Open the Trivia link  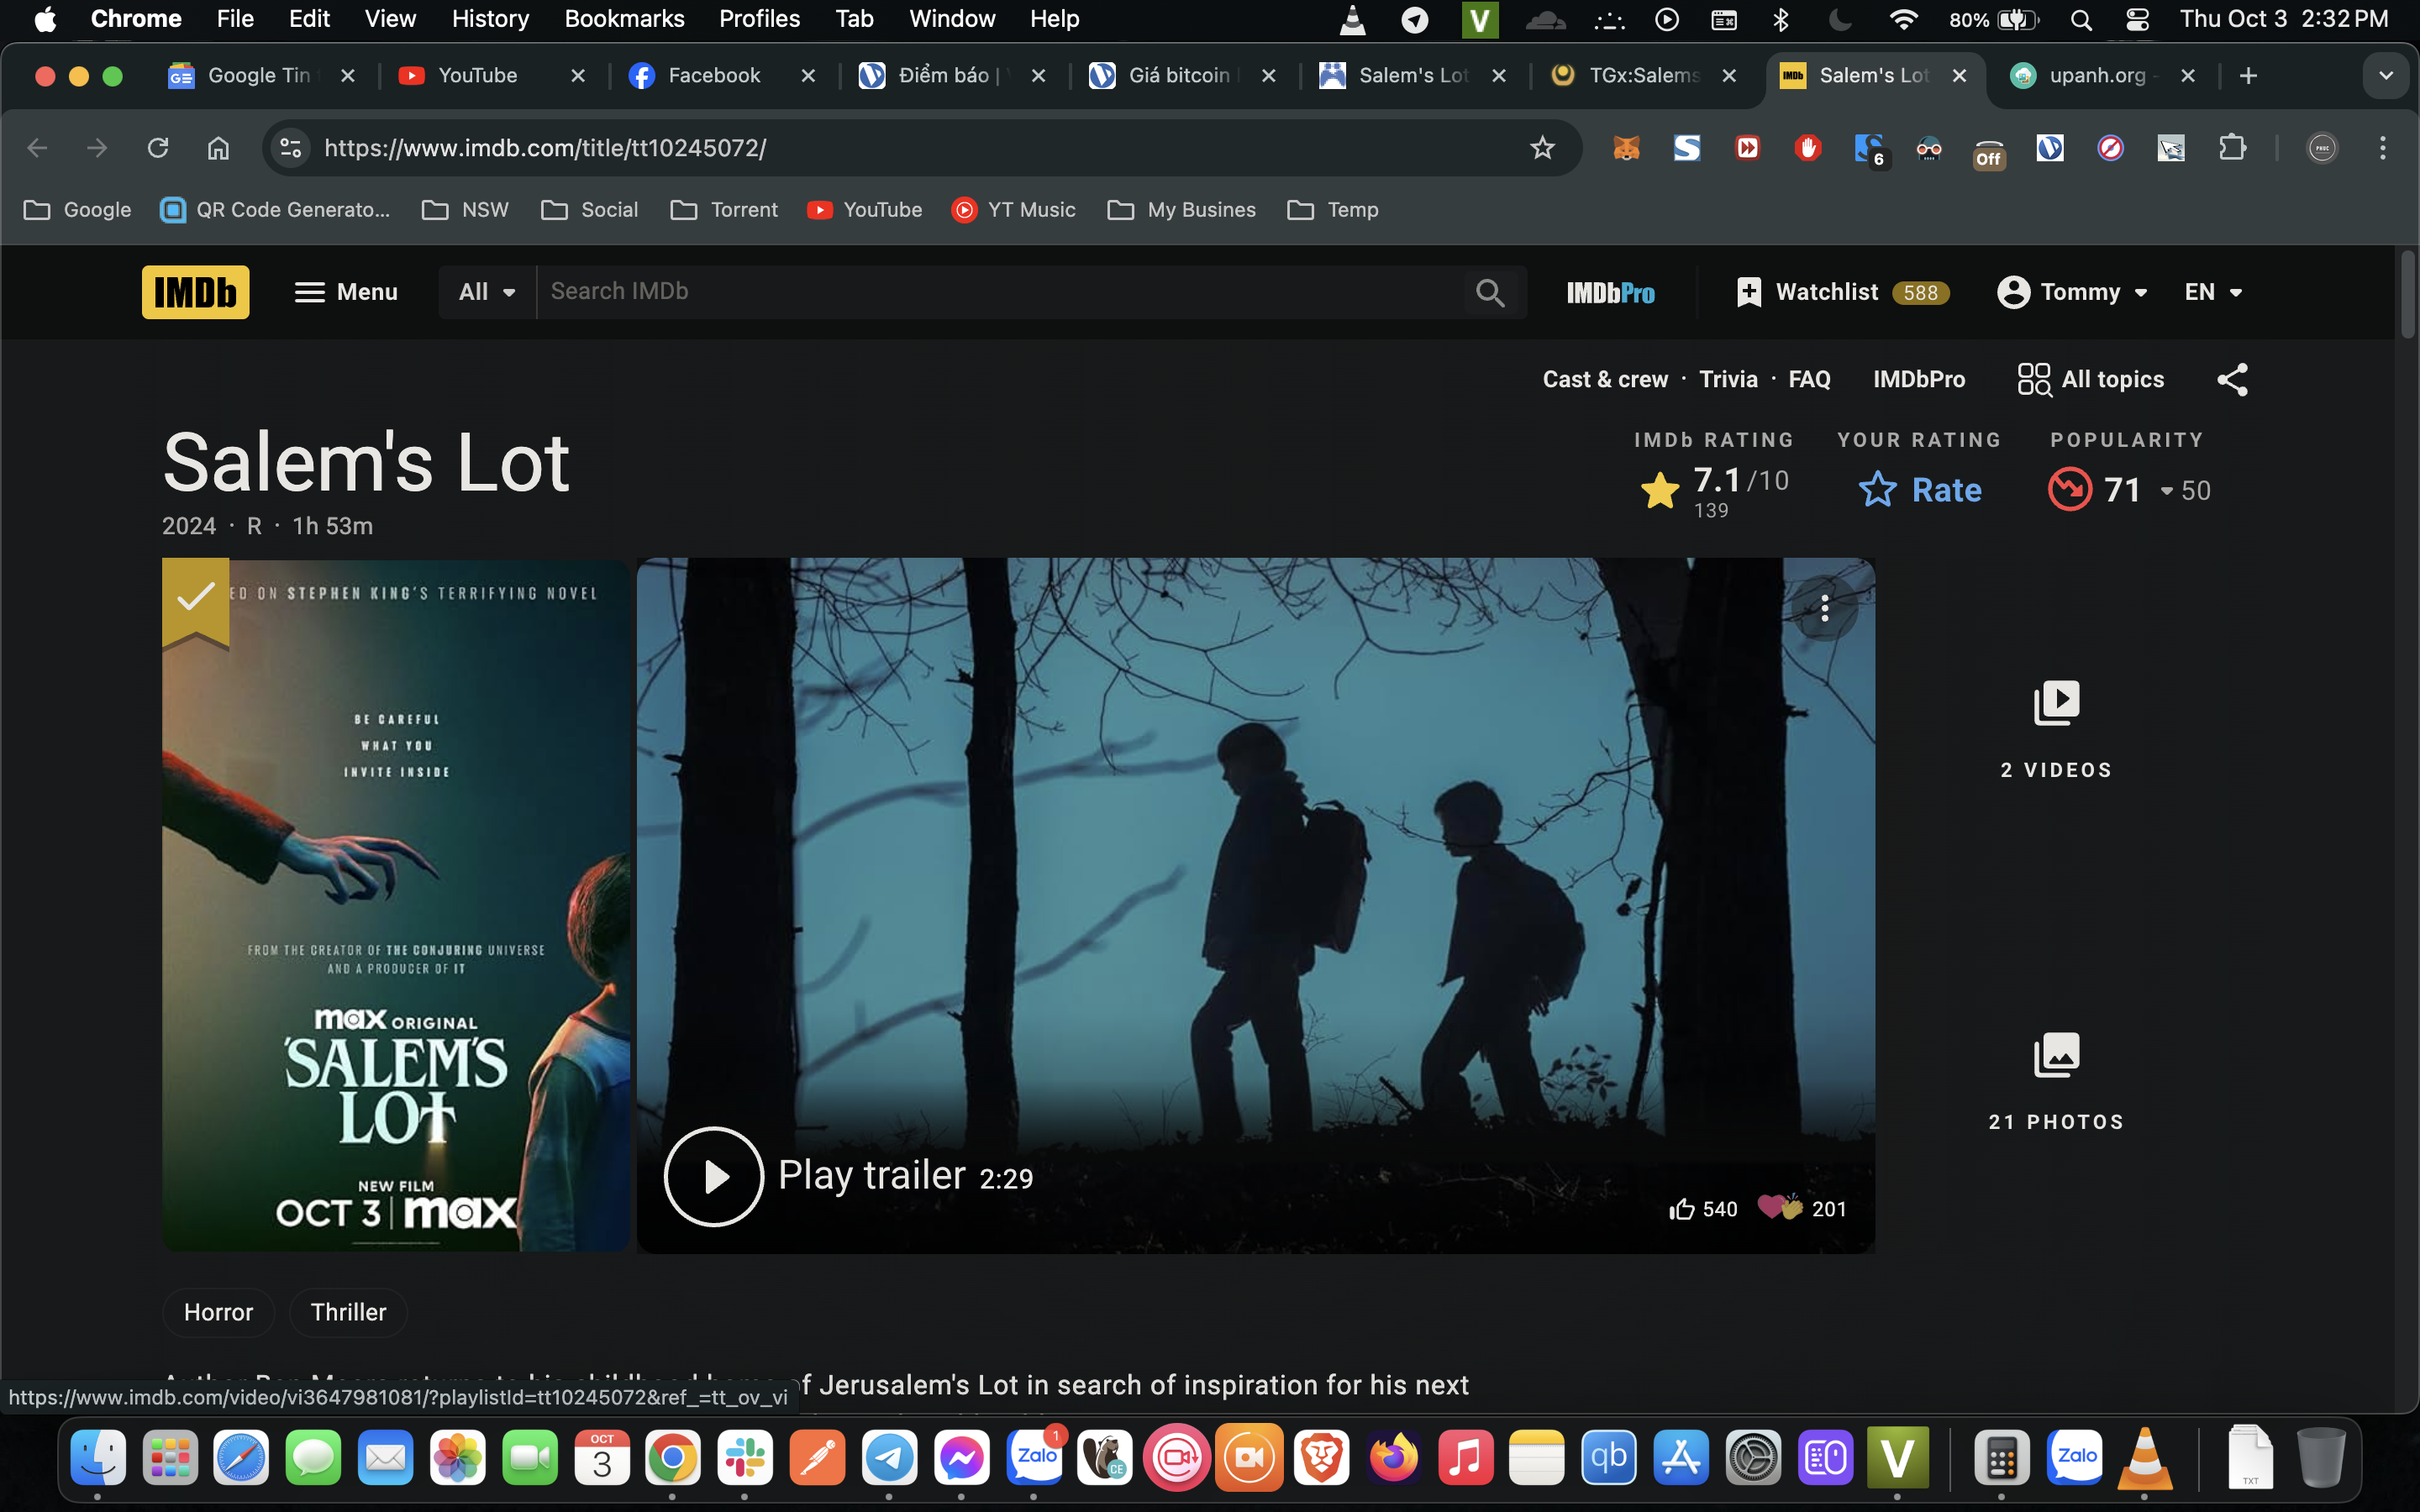point(1728,380)
